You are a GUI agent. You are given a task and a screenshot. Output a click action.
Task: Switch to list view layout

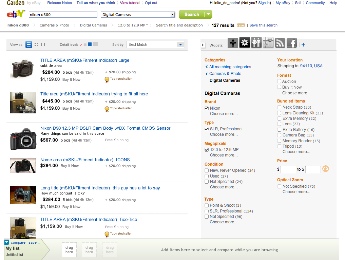28,44
